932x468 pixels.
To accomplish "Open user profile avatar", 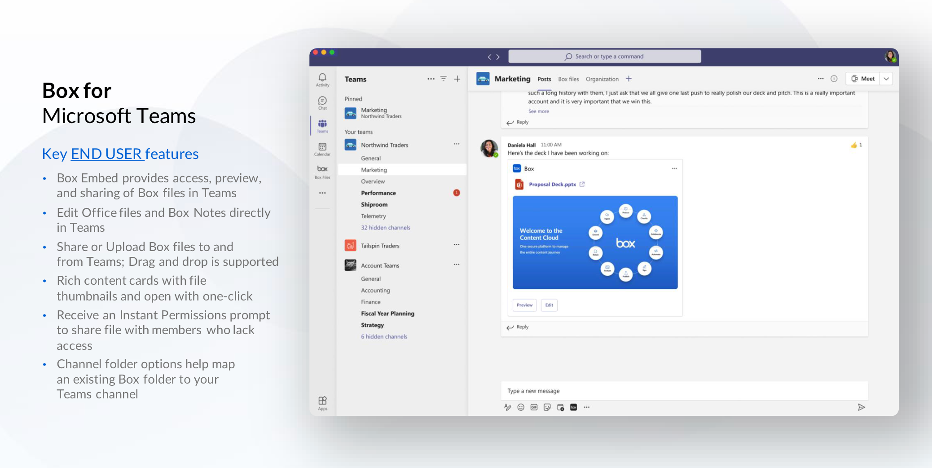I will [x=890, y=57].
